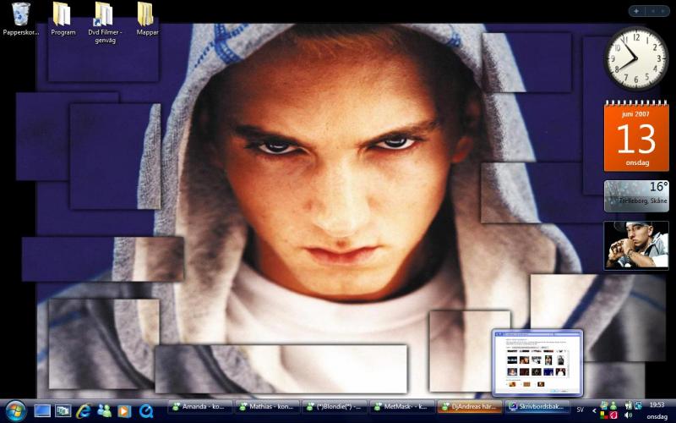Screen dimensions: 676x423
Task: Switch to the Amanda conversation taskbar button
Action: pos(200,407)
